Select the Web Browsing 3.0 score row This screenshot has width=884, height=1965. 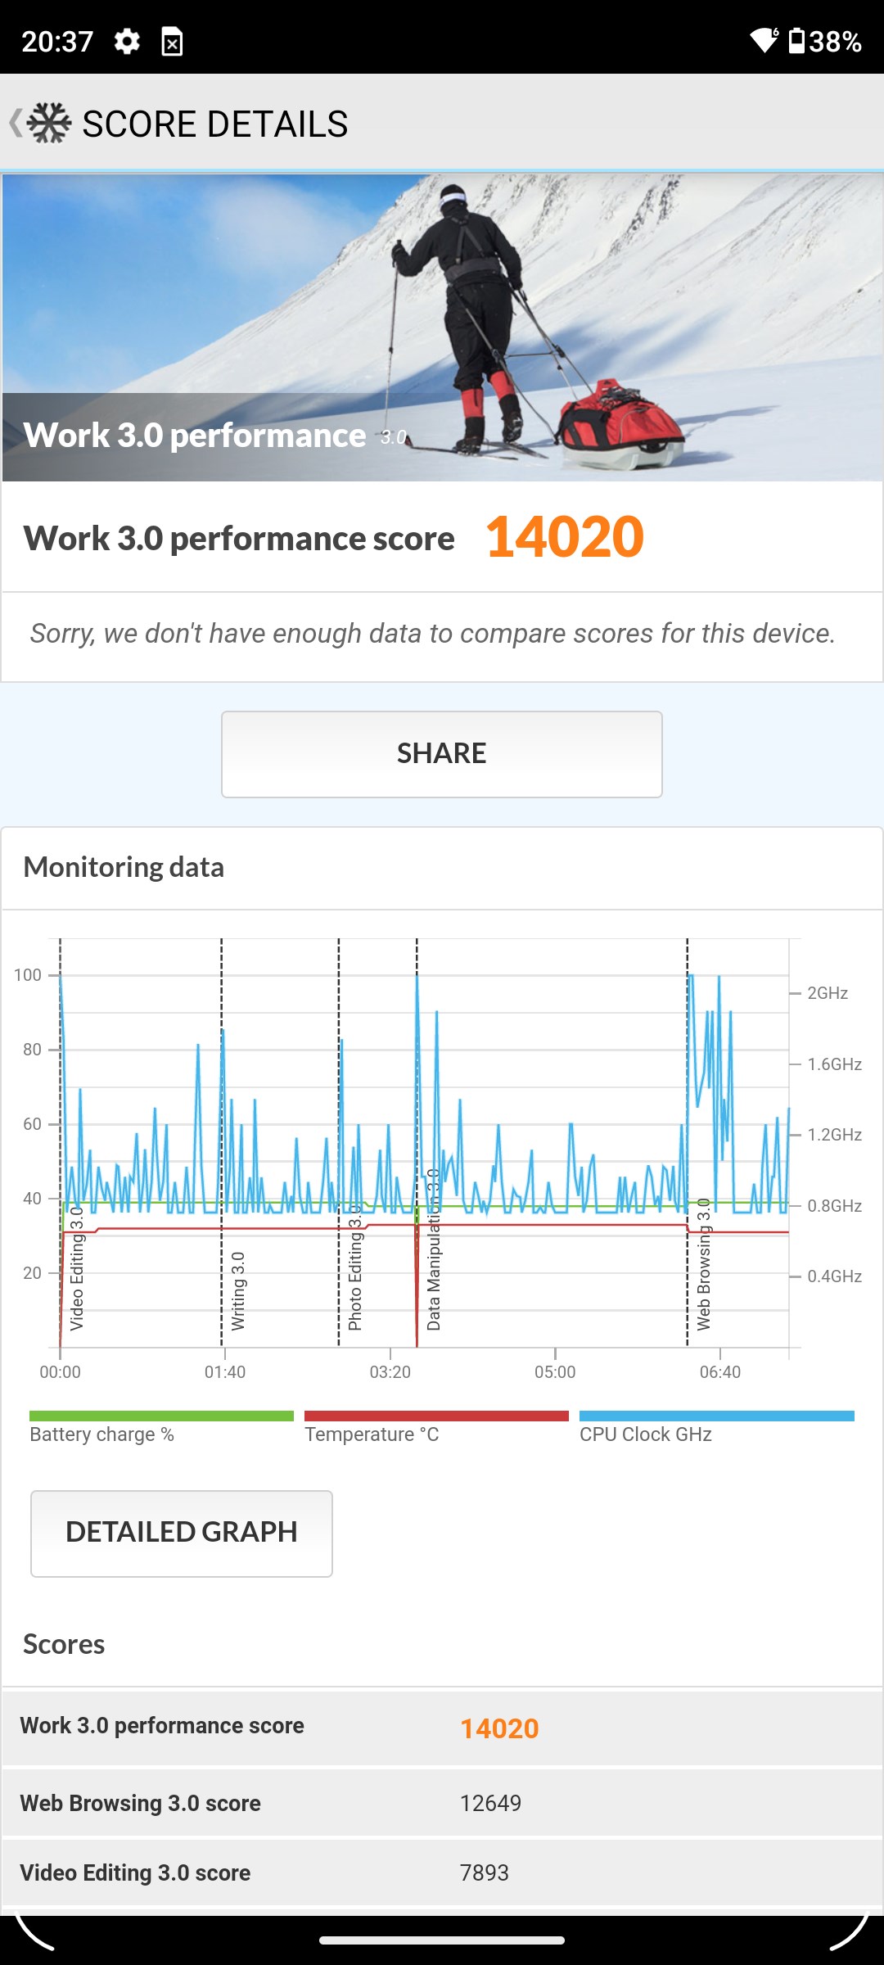point(442,1803)
